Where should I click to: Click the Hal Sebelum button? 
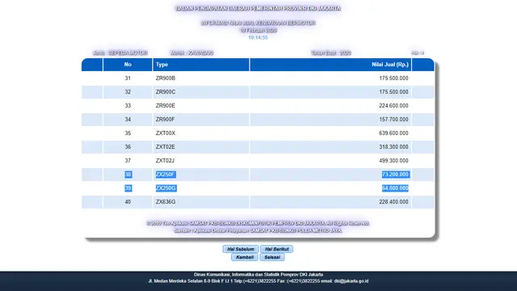pos(241,249)
